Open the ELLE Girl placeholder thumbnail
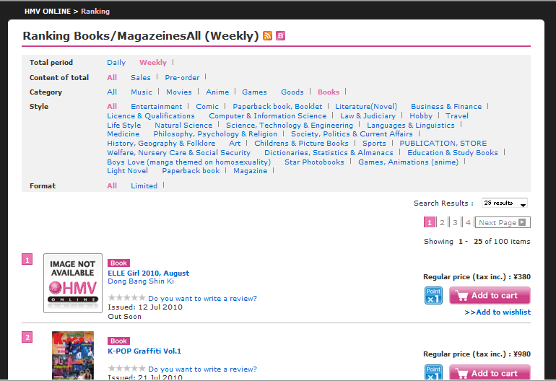 click(x=73, y=283)
